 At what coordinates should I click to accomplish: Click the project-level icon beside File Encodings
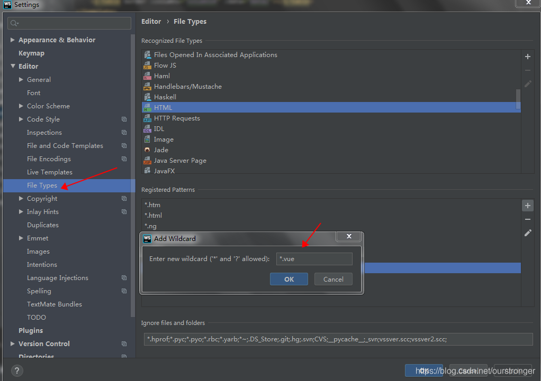pyautogui.click(x=124, y=159)
